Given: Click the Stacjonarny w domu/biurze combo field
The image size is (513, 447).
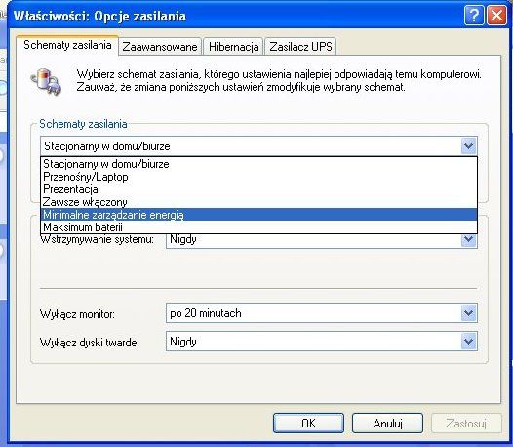Looking at the screenshot, I should [258, 146].
